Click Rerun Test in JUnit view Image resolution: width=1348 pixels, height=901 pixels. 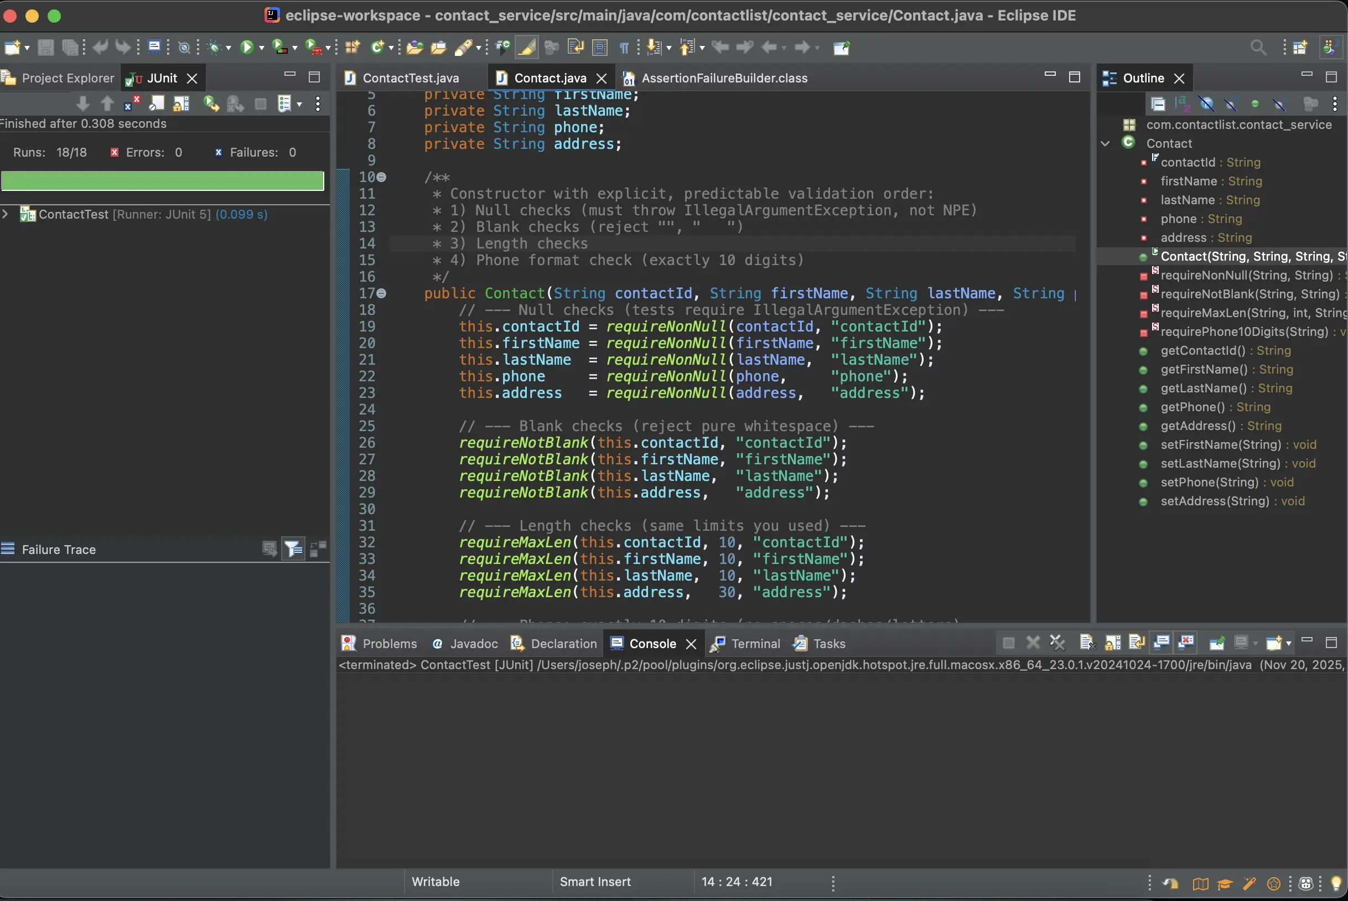[211, 104]
